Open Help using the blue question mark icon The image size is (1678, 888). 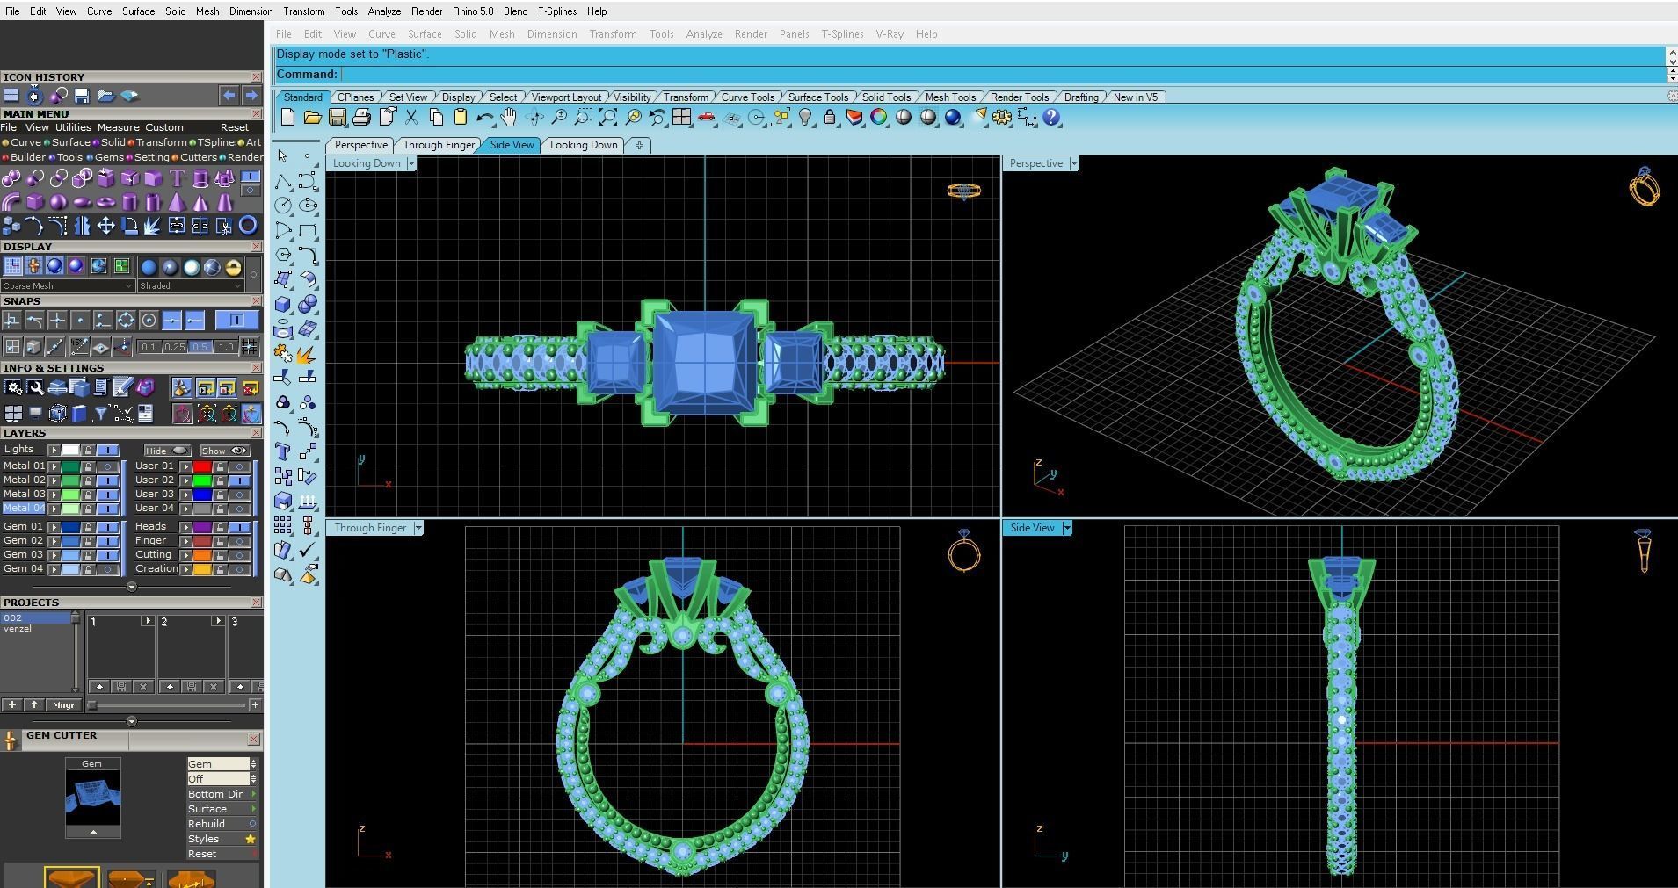(x=1051, y=118)
